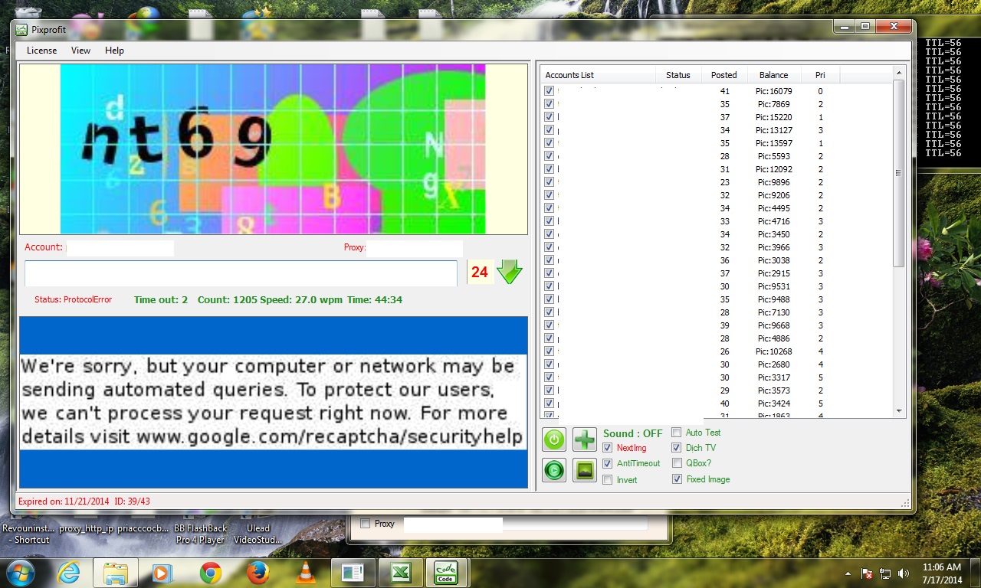
Task: Tick the Proxy checkbox in background window
Action: point(365,524)
